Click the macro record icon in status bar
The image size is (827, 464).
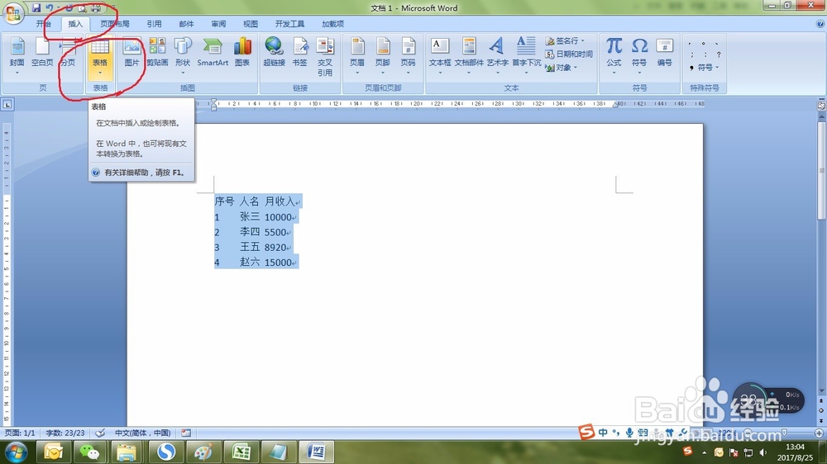pyautogui.click(x=185, y=433)
